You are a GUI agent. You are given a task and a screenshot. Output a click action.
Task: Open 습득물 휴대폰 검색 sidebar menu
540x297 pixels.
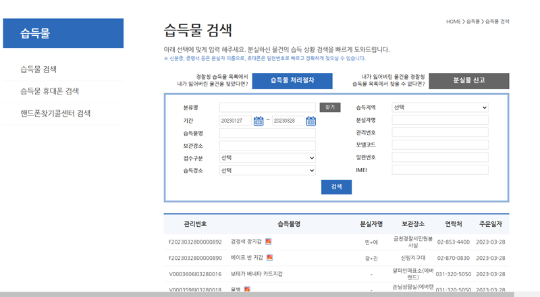50,91
